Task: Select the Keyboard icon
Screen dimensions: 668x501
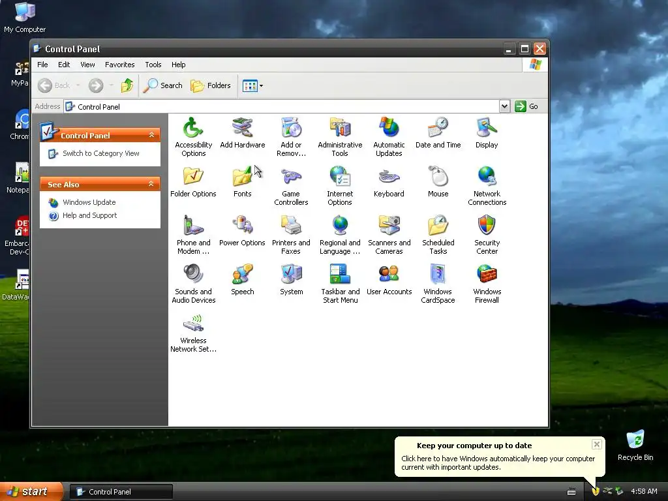Action: pos(389,181)
